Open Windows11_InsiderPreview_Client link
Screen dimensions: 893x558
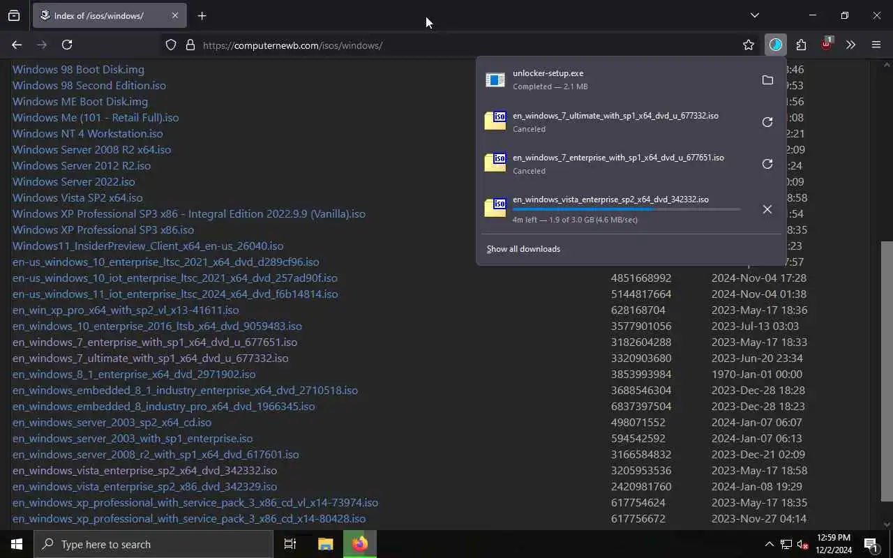[148, 246]
